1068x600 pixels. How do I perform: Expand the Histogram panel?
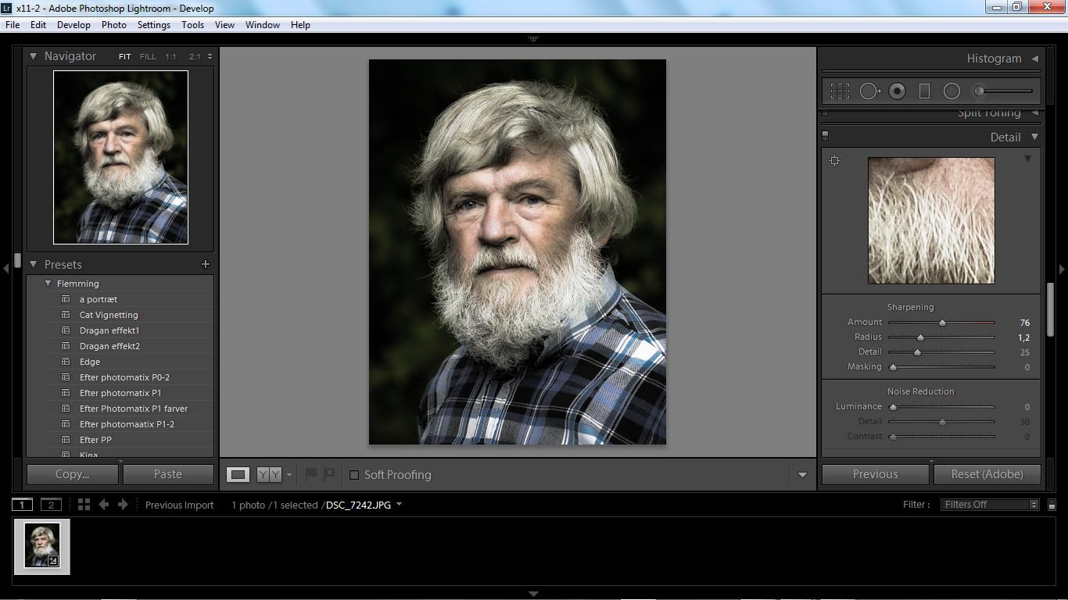1034,59
